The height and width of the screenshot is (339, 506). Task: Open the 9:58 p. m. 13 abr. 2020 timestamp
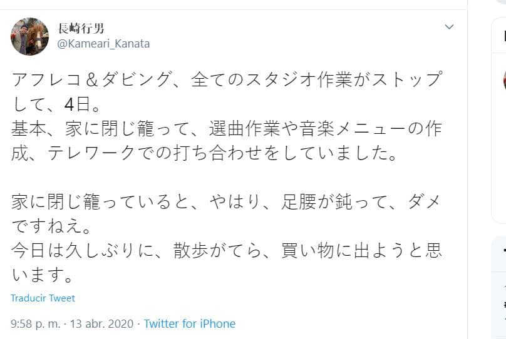(72, 324)
